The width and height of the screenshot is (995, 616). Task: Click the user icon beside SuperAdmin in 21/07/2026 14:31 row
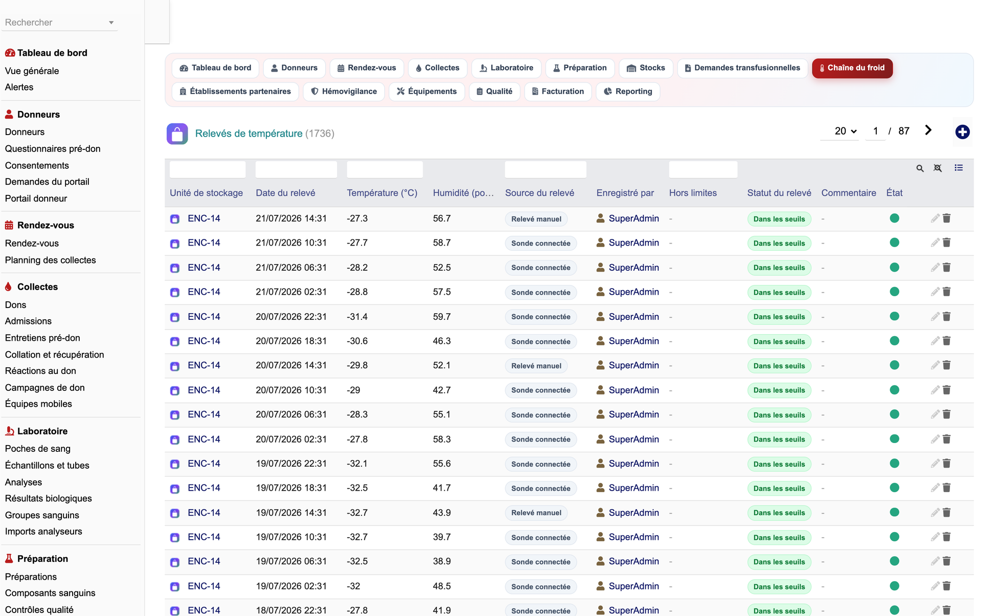[600, 218]
